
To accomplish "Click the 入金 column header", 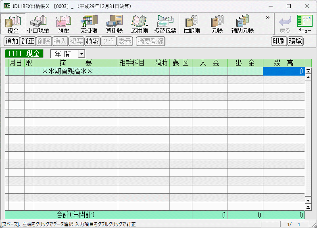I will click(x=210, y=63).
